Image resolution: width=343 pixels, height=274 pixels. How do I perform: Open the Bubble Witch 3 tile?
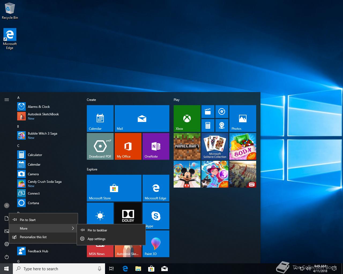(215, 174)
